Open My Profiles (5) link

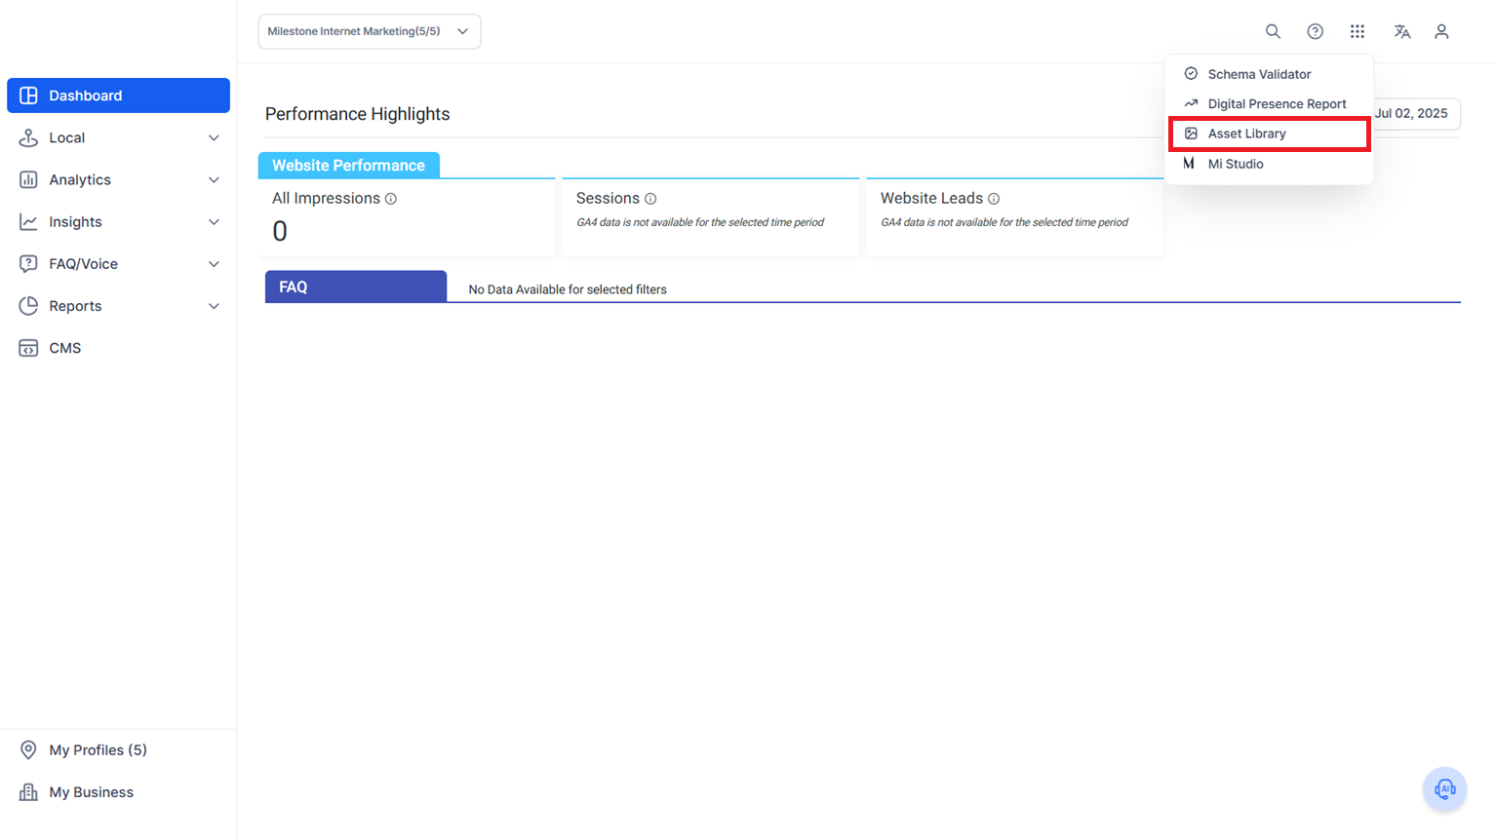click(x=98, y=749)
